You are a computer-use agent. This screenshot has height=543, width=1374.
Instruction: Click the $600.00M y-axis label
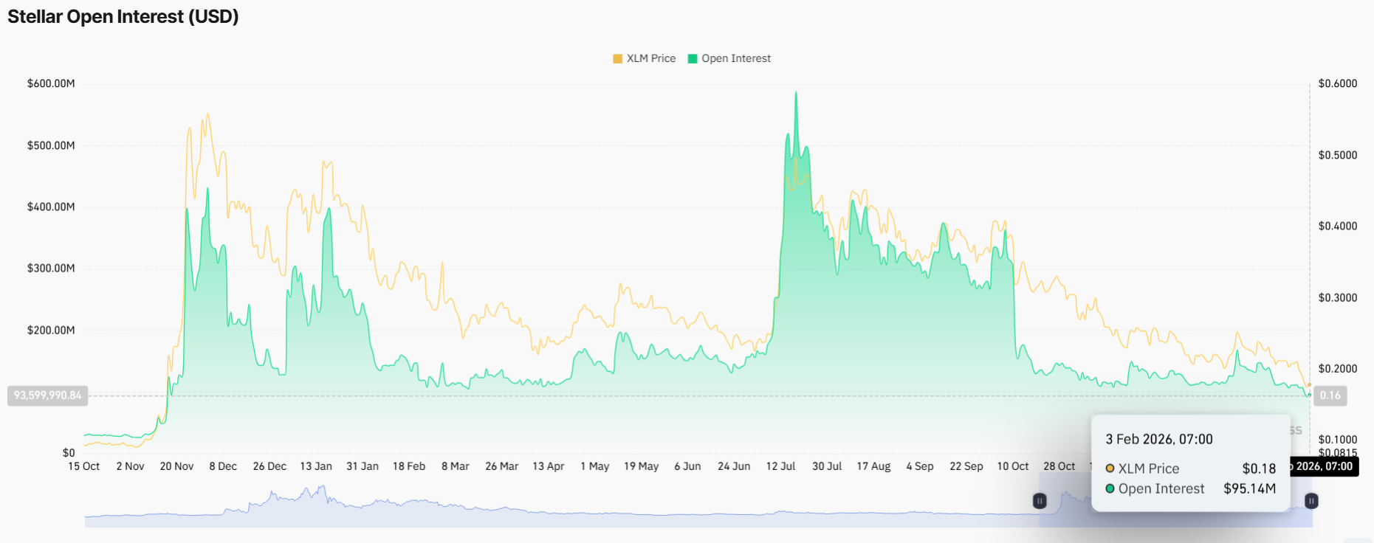pyautogui.click(x=51, y=83)
